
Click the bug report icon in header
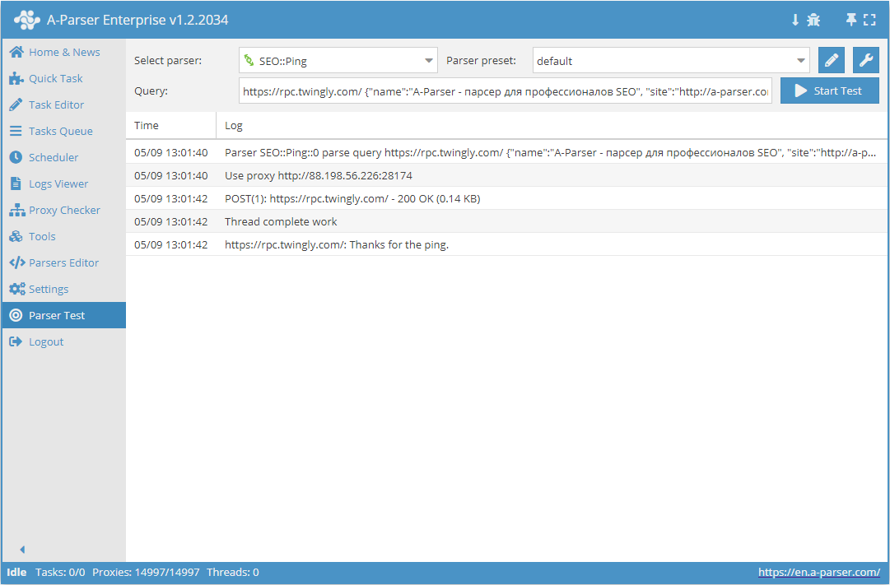click(813, 20)
